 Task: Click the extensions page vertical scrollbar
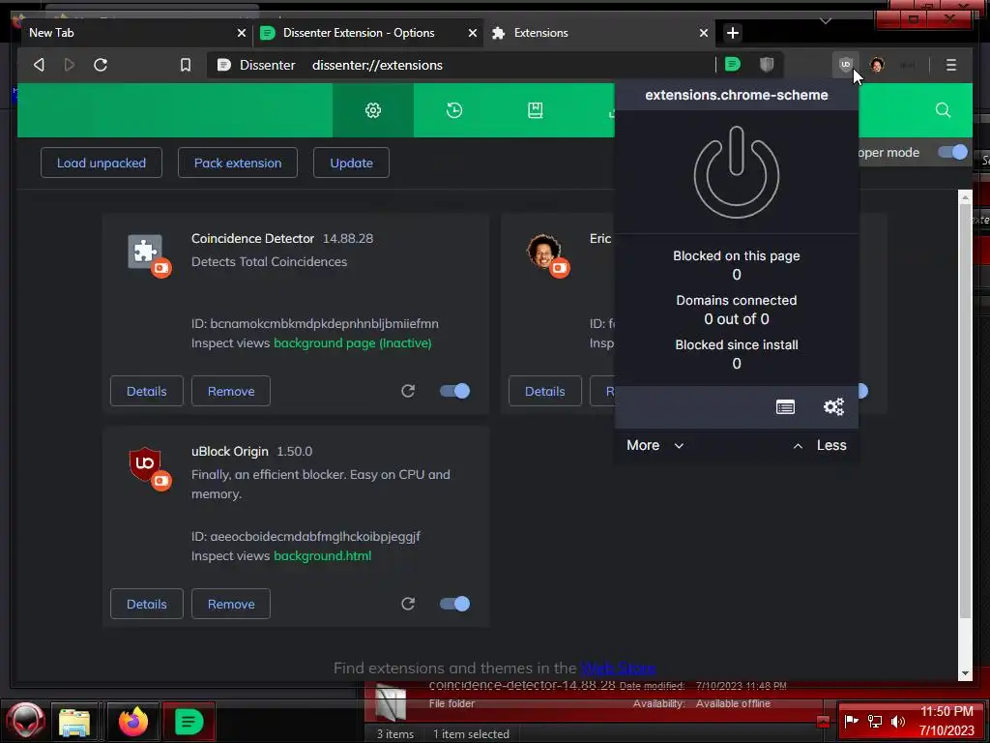[x=965, y=410]
